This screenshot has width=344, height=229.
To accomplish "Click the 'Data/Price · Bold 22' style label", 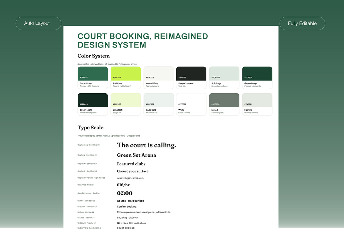I will click(x=85, y=185).
